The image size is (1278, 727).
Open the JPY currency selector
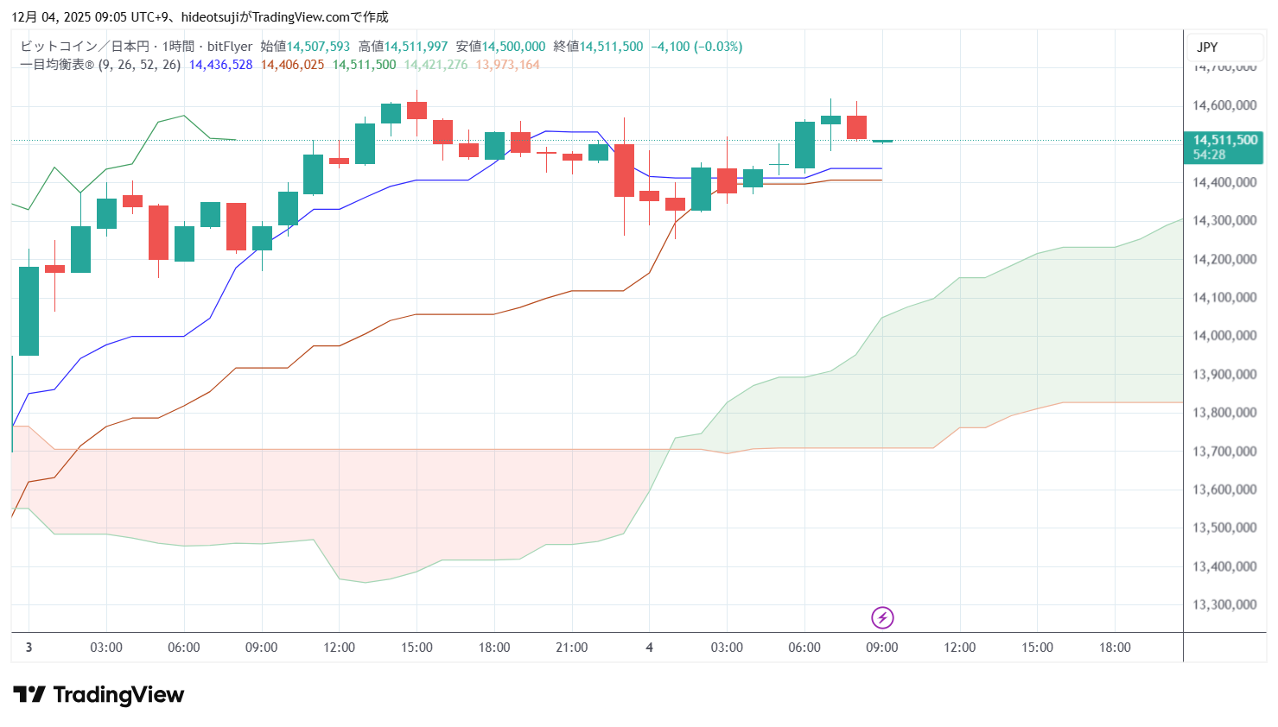tap(1207, 47)
